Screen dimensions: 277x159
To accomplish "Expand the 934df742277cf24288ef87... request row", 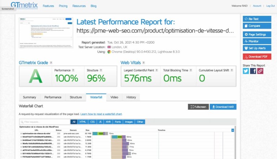I will tap(21, 137).
